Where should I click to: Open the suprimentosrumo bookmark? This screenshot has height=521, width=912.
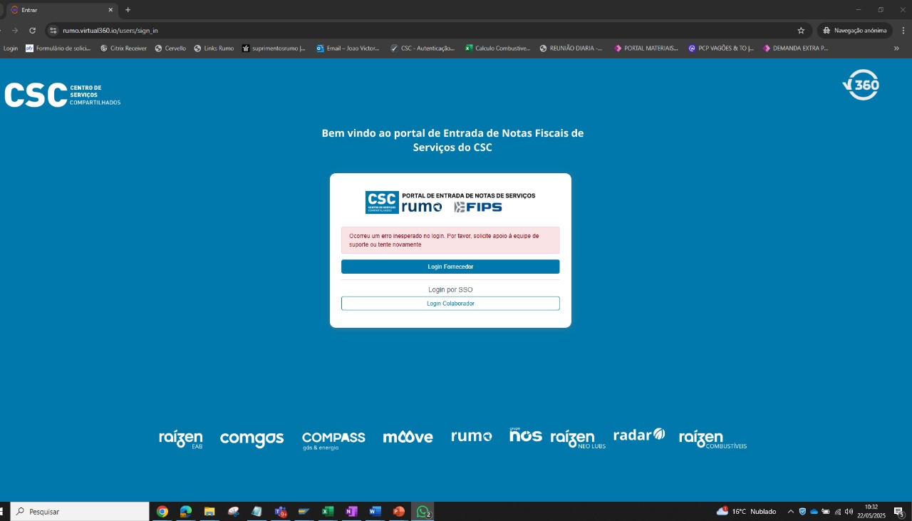(274, 48)
